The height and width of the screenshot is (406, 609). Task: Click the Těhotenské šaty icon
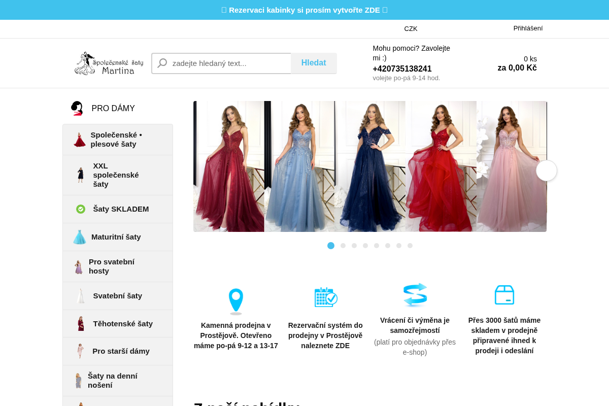coord(81,324)
